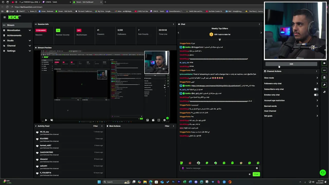This screenshot has width=329, height=185.
Task: Toggle Subscribers-only chat switch
Action: point(316,89)
